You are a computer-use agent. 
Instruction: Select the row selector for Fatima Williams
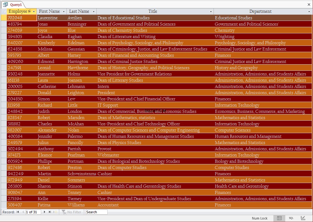[4, 205]
